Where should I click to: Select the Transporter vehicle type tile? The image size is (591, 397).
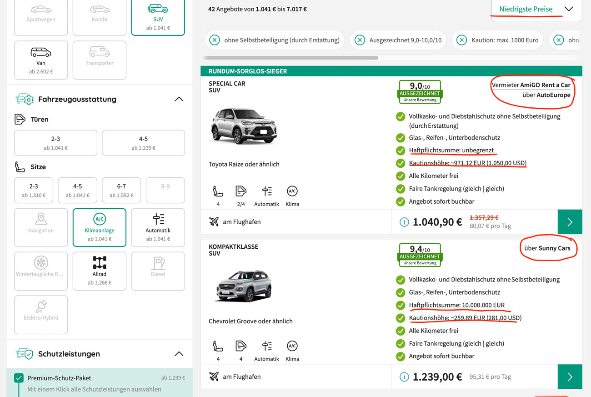[x=100, y=60]
